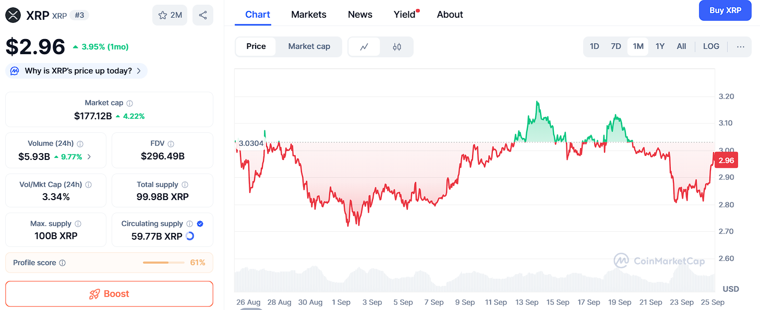Click the info icon next to Total supply
Image resolution: width=760 pixels, height=310 pixels.
[x=185, y=185]
